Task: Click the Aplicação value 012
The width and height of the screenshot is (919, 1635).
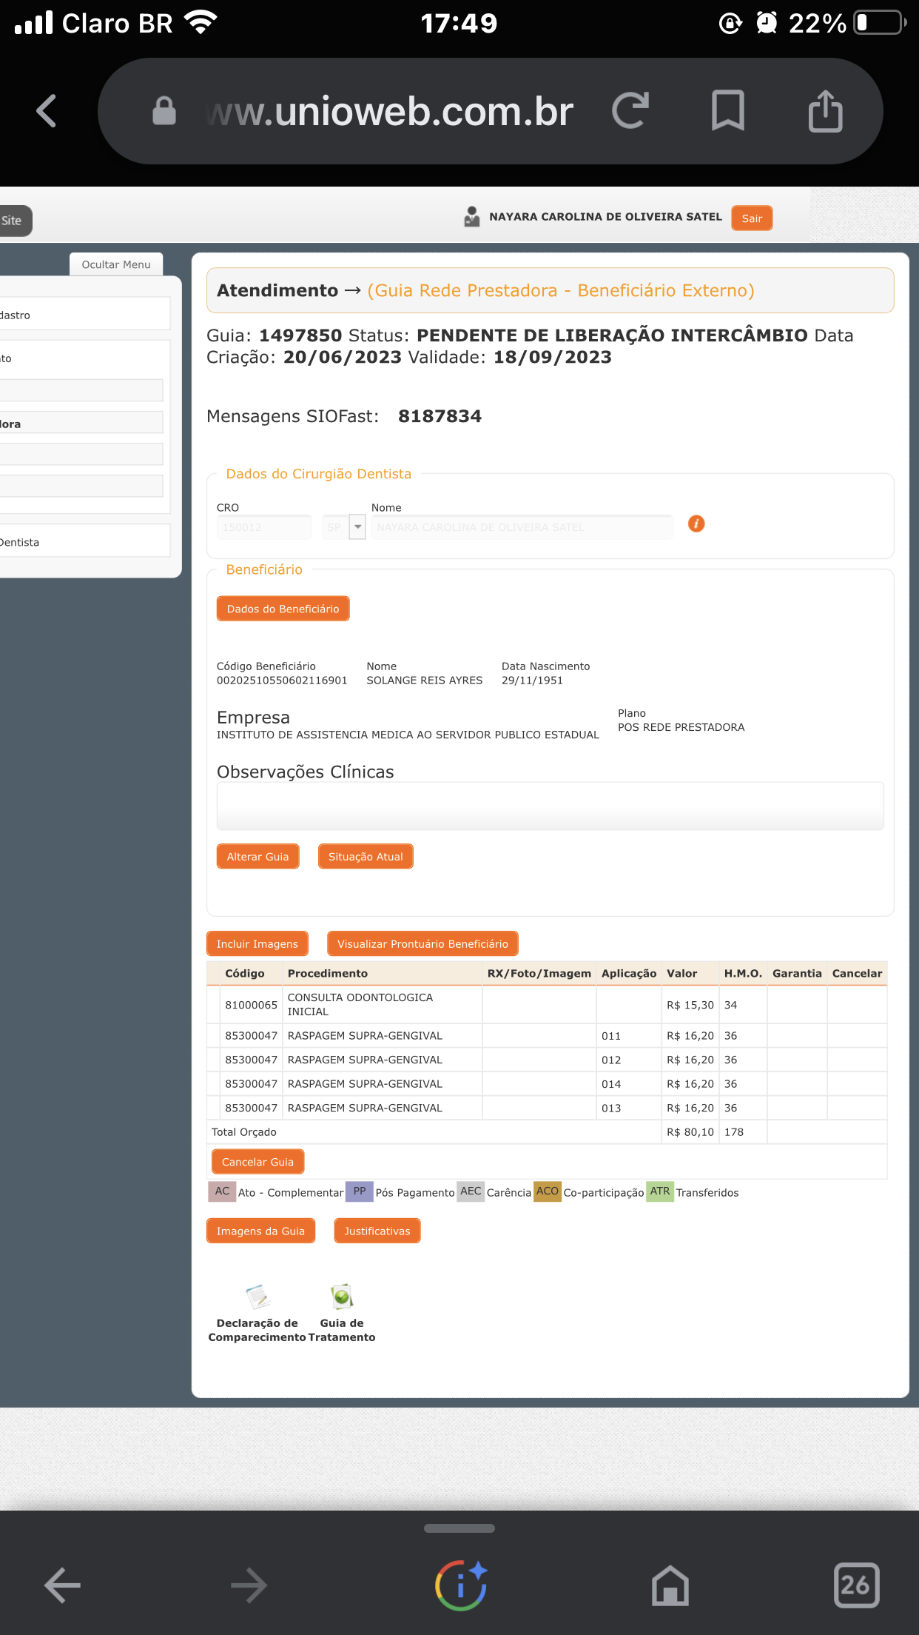Action: [x=611, y=1060]
